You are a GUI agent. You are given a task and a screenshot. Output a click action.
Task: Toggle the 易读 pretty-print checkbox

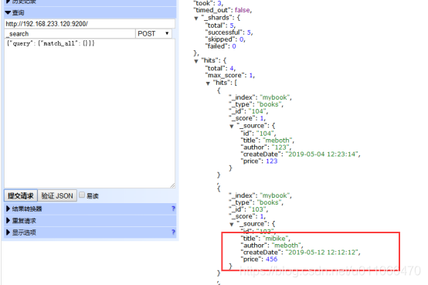click(82, 195)
